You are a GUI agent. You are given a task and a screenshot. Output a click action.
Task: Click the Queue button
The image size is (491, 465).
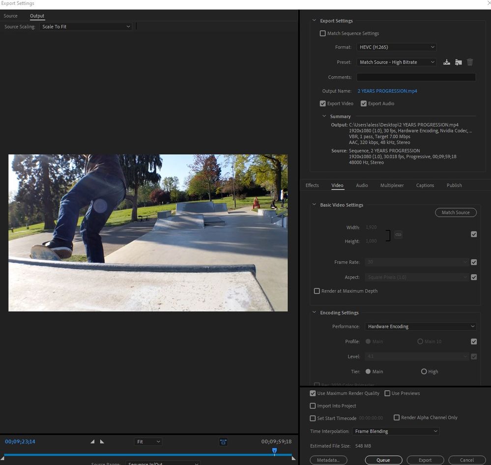[x=383, y=460]
